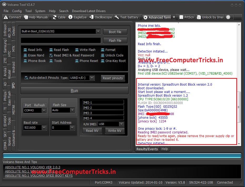Click into the IMEI-4 input field

(x=103, y=118)
